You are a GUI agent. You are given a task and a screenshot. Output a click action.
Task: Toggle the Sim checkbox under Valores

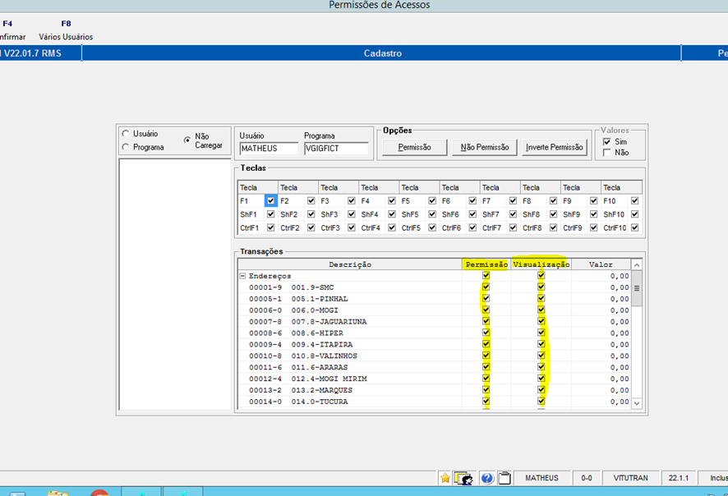click(607, 141)
